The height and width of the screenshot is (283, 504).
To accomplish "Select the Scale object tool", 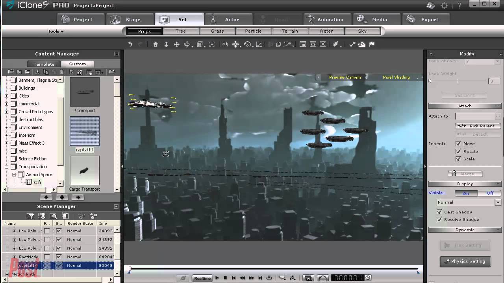I will 259,44.
